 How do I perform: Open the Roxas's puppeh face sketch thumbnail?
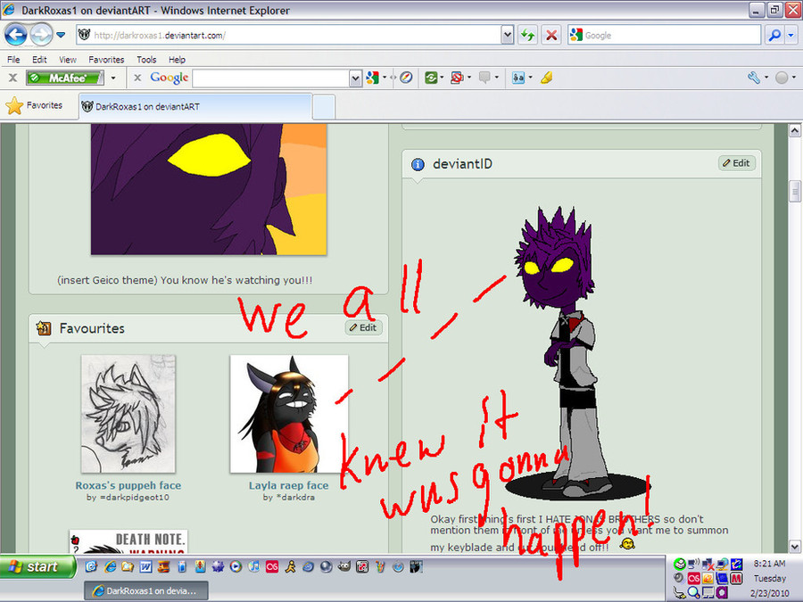click(128, 414)
